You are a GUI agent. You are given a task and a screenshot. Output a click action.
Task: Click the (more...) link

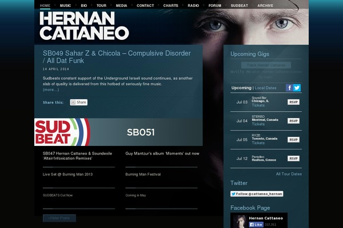pyautogui.click(x=51, y=89)
